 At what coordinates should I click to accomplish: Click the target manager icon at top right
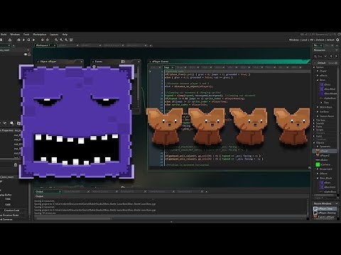tap(337, 40)
